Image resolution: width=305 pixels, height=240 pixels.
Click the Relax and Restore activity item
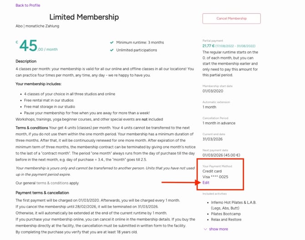tap(226, 220)
